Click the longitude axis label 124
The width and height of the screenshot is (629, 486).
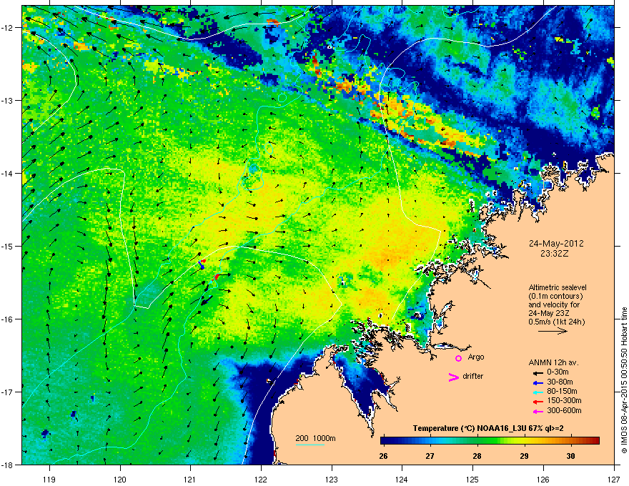point(402,479)
